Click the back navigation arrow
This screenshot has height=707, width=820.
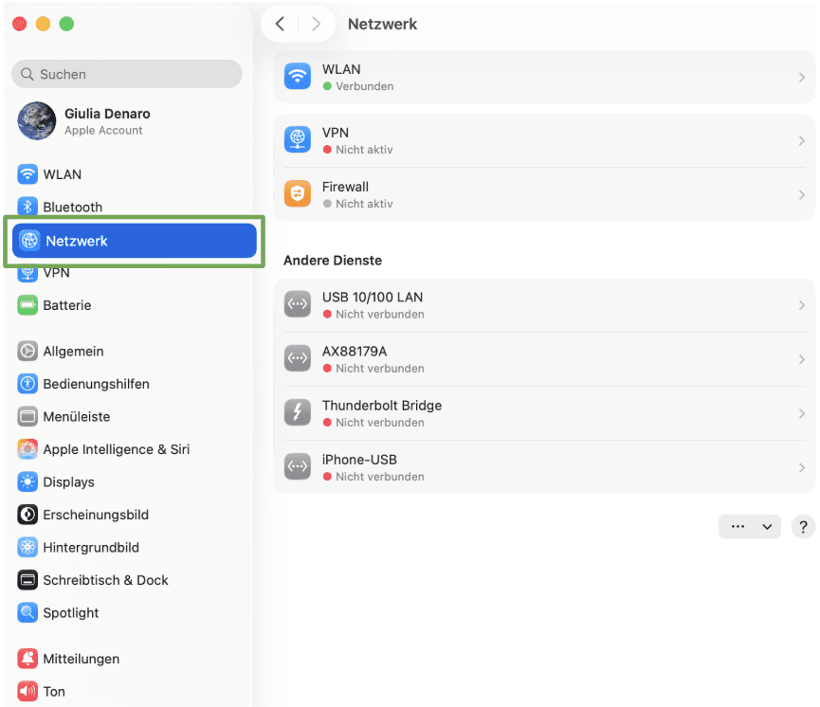click(282, 24)
